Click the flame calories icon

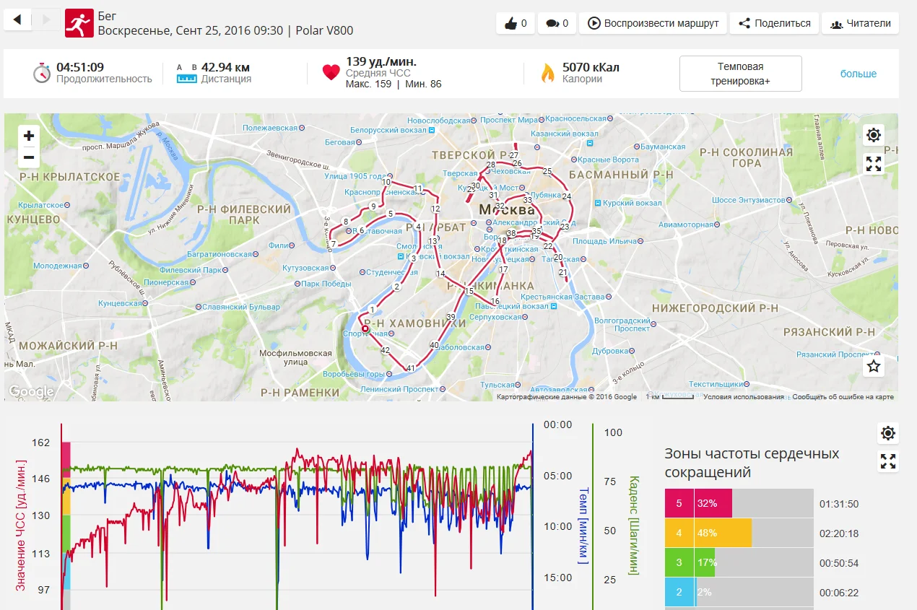548,72
